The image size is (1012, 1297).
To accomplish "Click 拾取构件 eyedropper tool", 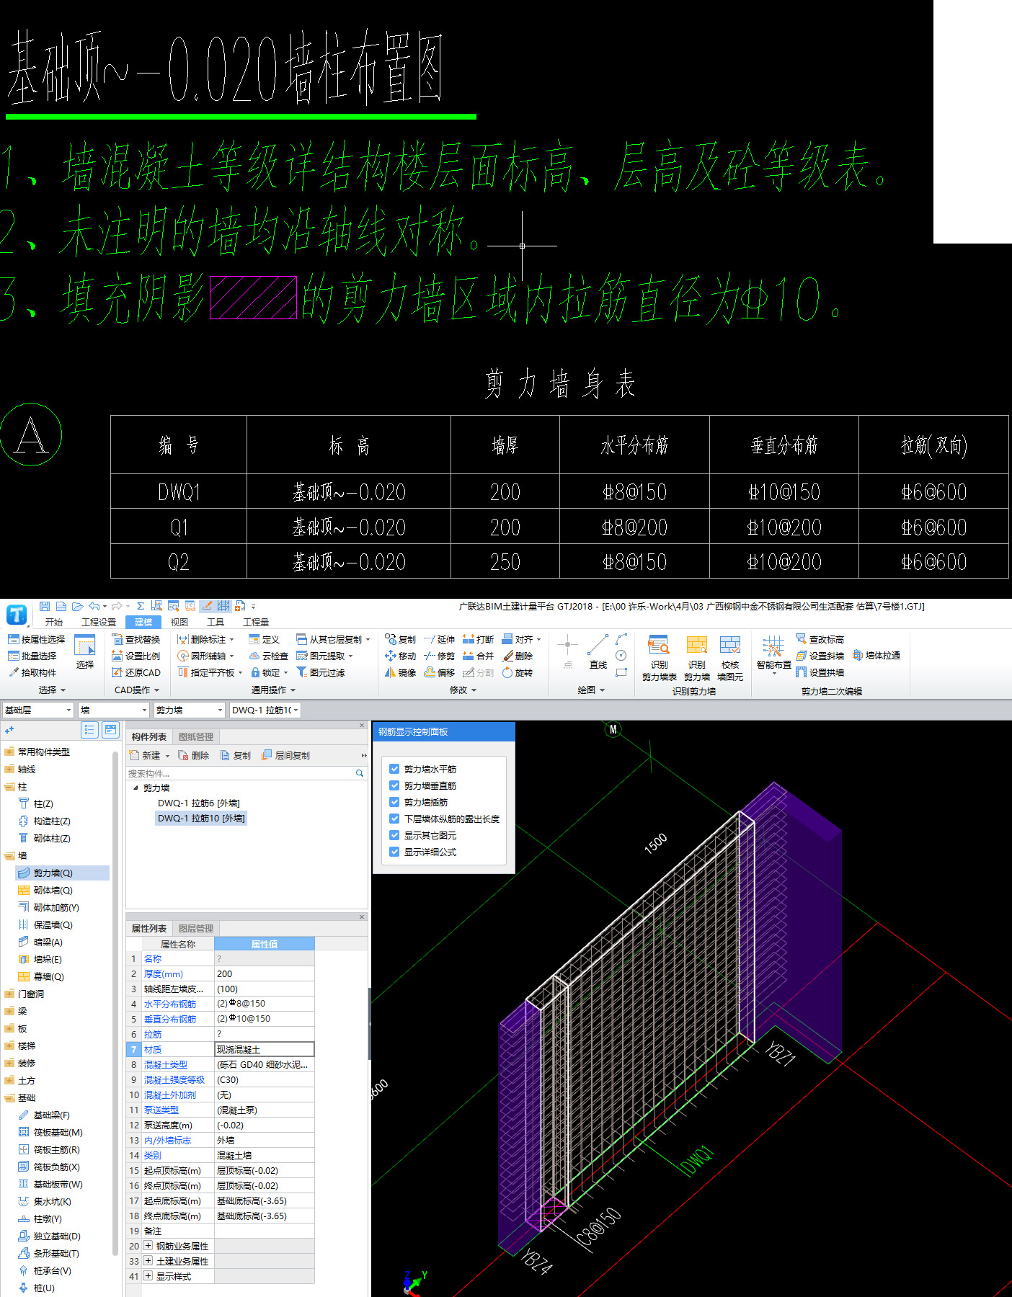I will (x=32, y=672).
